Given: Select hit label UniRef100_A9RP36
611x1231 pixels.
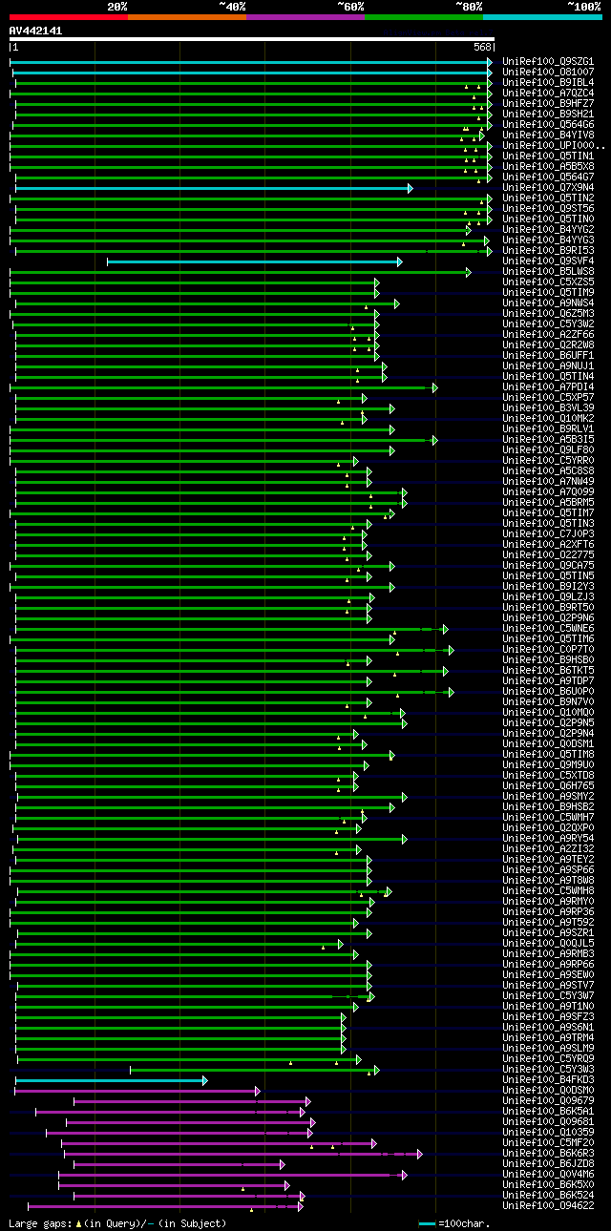Looking at the screenshot, I should pos(548,911).
